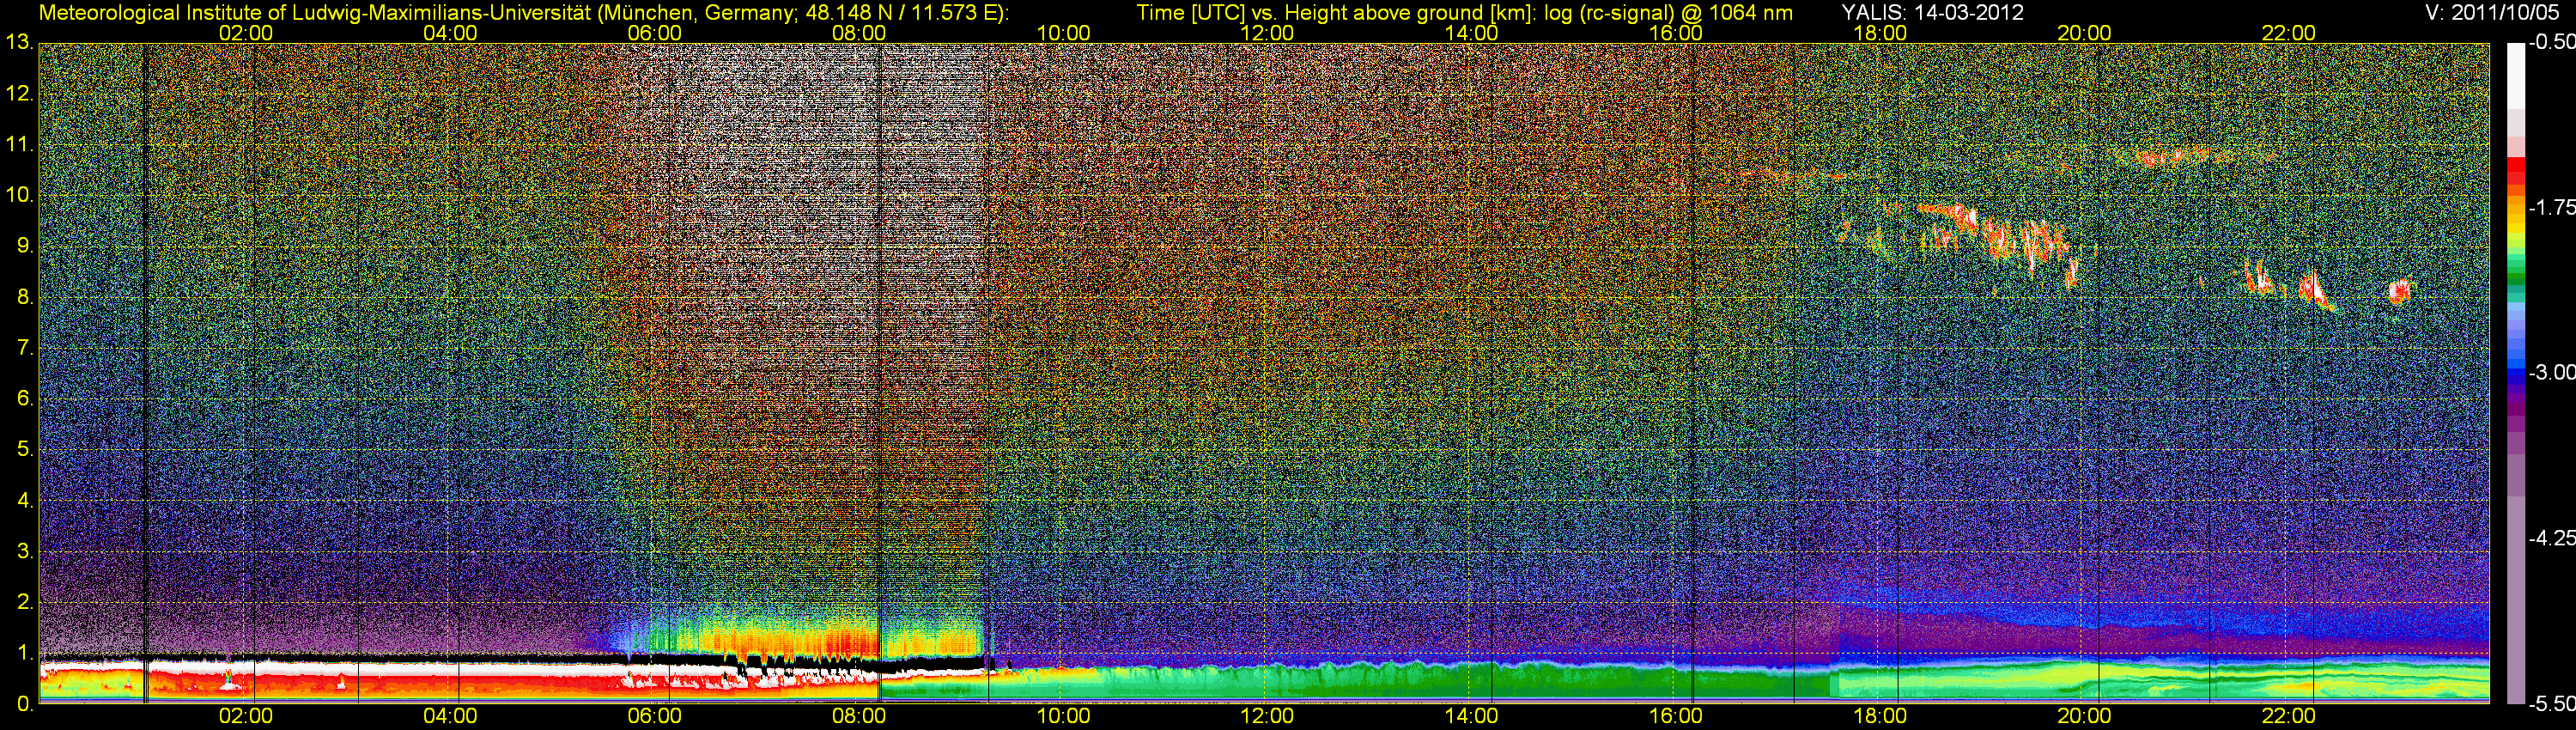Pick the 06:00 label on the bottom time axis

click(x=655, y=716)
